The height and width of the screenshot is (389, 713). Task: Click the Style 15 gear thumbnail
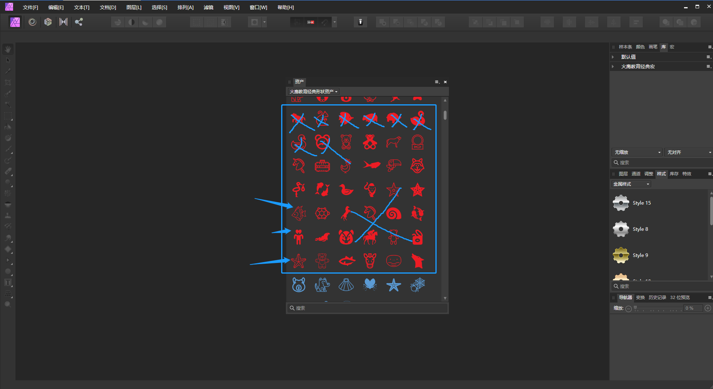pos(621,203)
